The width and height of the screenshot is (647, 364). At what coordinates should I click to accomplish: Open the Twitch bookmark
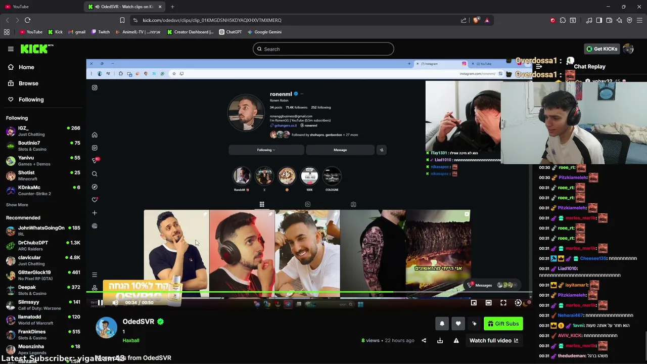101,32
